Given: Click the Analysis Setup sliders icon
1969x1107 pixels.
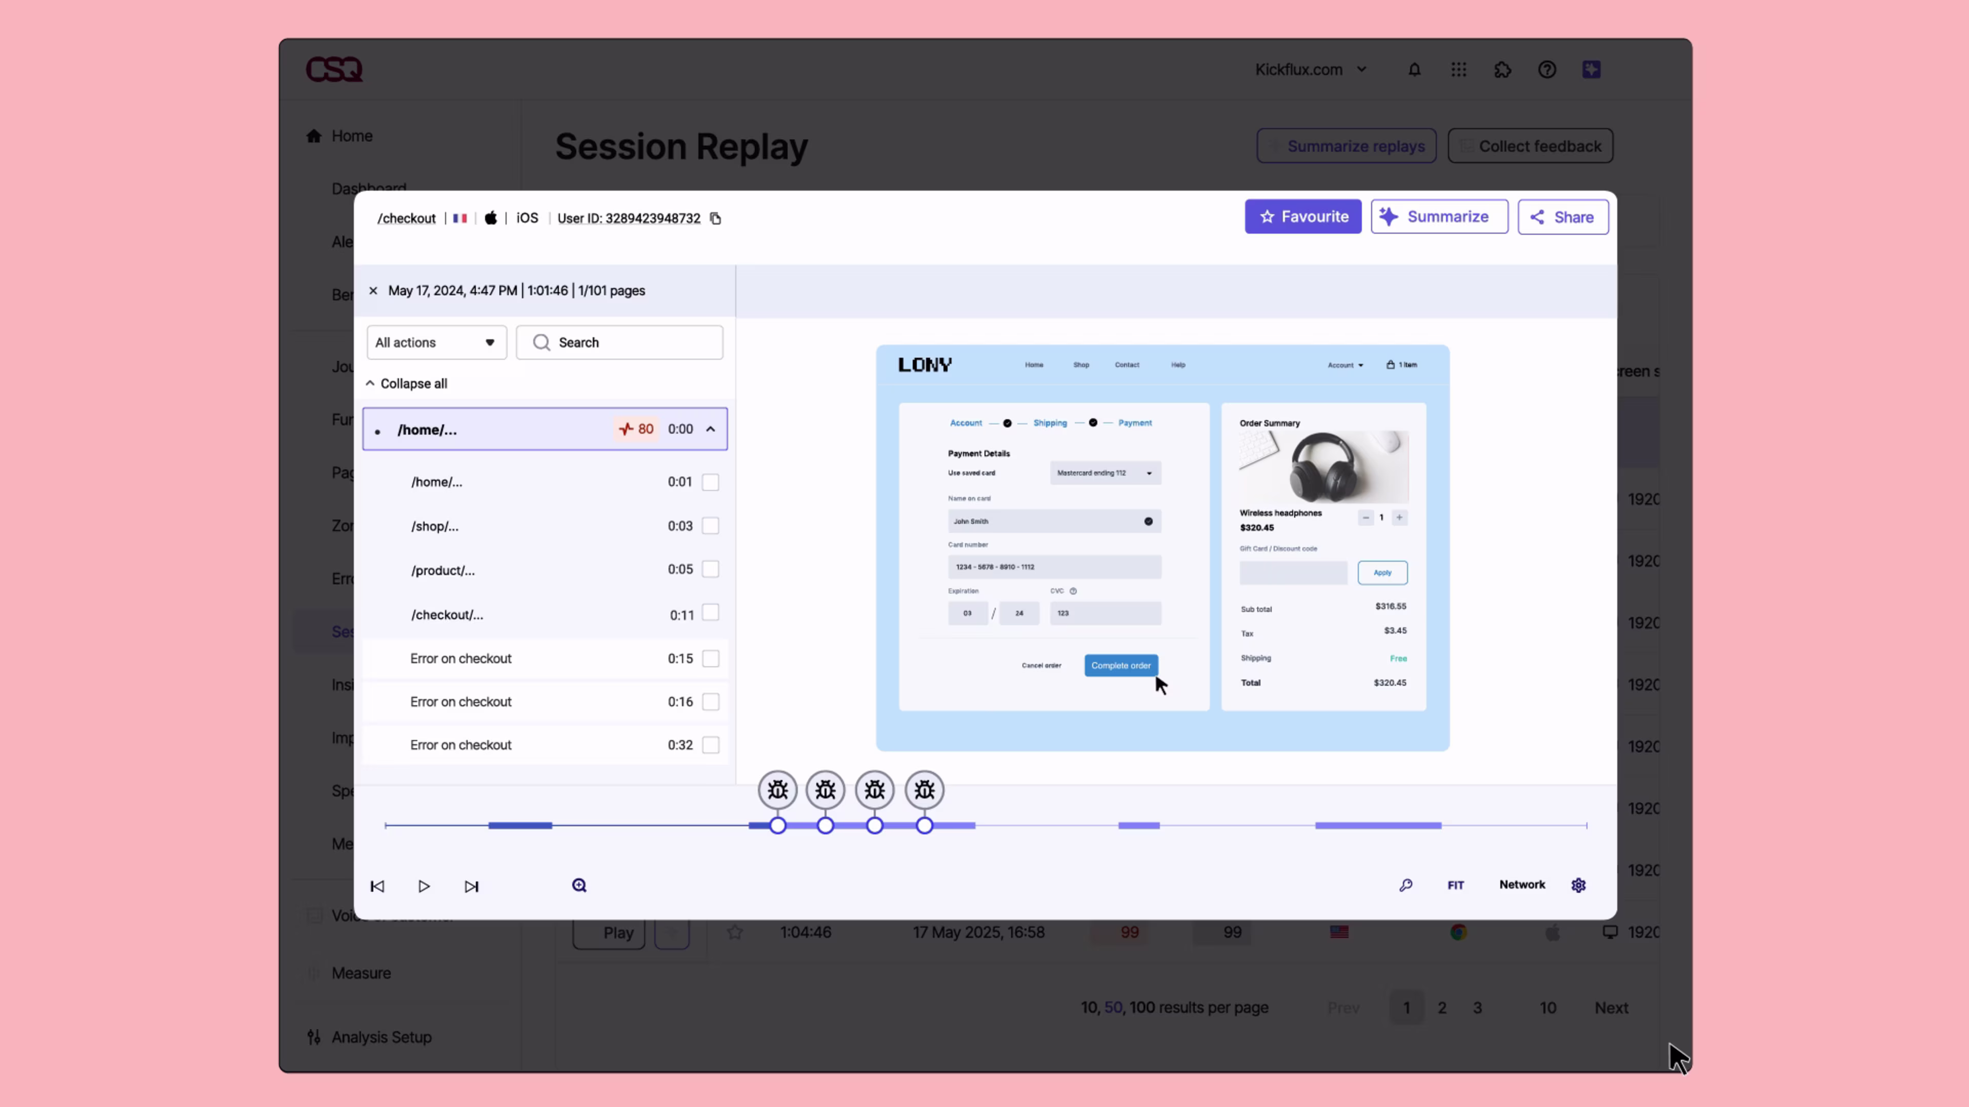Looking at the screenshot, I should (313, 1037).
